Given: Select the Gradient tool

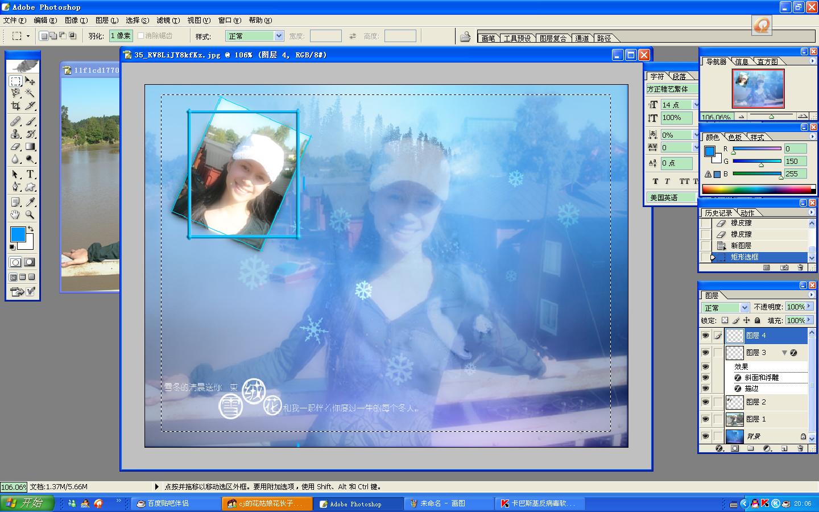Looking at the screenshot, I should (30, 146).
